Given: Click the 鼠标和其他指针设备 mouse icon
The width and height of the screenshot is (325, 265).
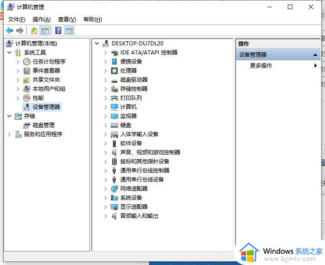Looking at the screenshot, I should [114, 162].
